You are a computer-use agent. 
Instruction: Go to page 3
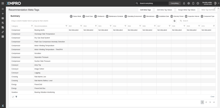coord(210,102)
